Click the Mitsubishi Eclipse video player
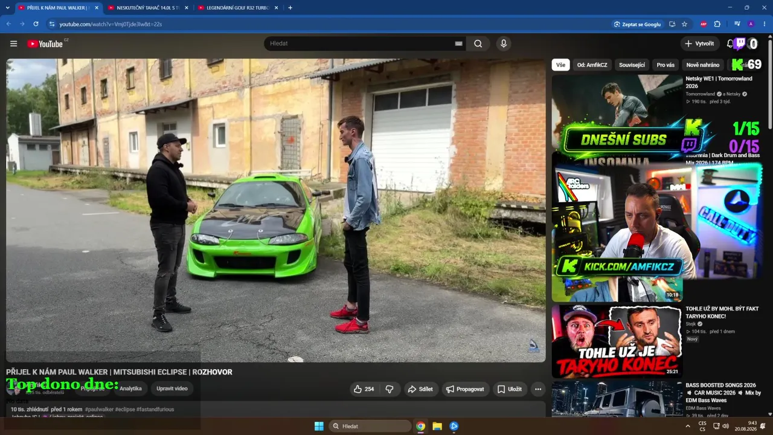 [x=276, y=210]
